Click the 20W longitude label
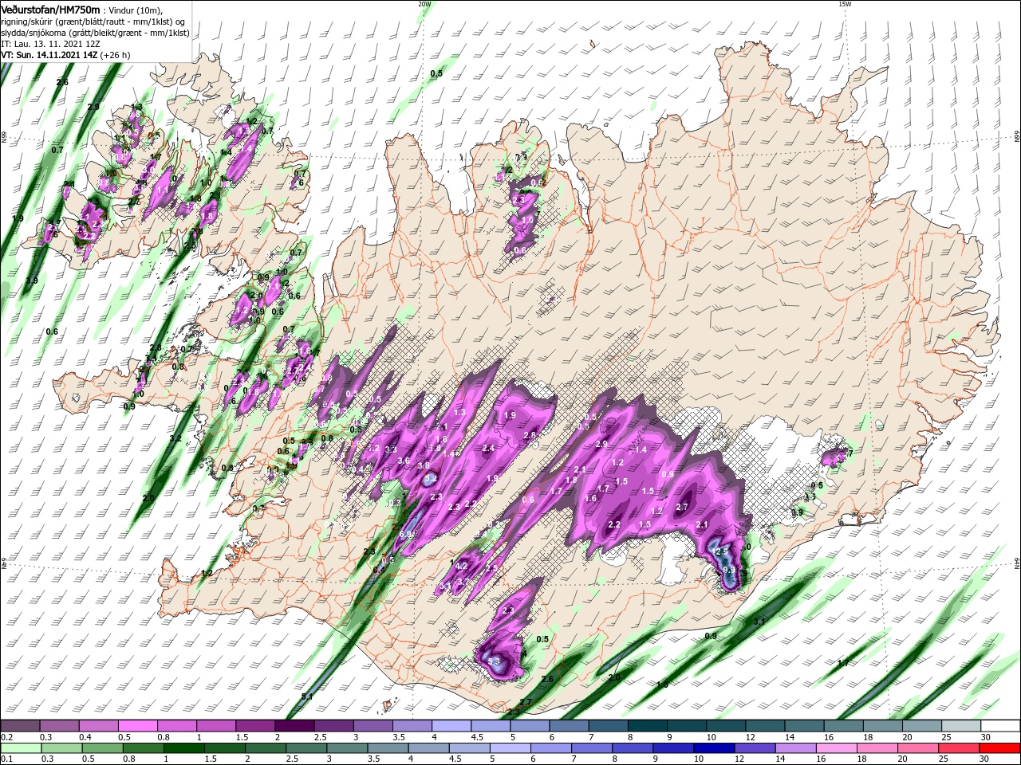 (x=424, y=4)
